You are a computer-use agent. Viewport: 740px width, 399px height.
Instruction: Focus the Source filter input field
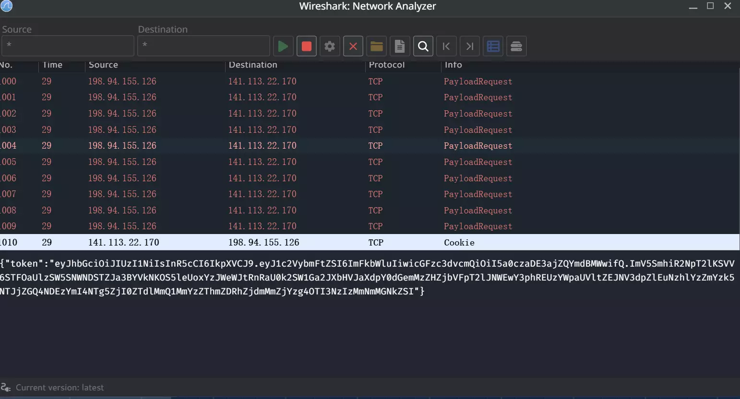[x=68, y=46]
